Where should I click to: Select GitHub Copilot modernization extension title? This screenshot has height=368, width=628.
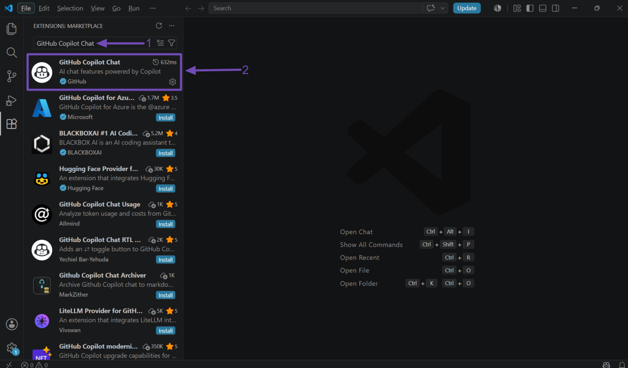coord(99,346)
